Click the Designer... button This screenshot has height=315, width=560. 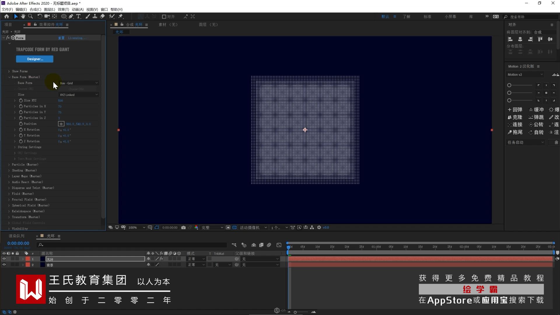35,59
